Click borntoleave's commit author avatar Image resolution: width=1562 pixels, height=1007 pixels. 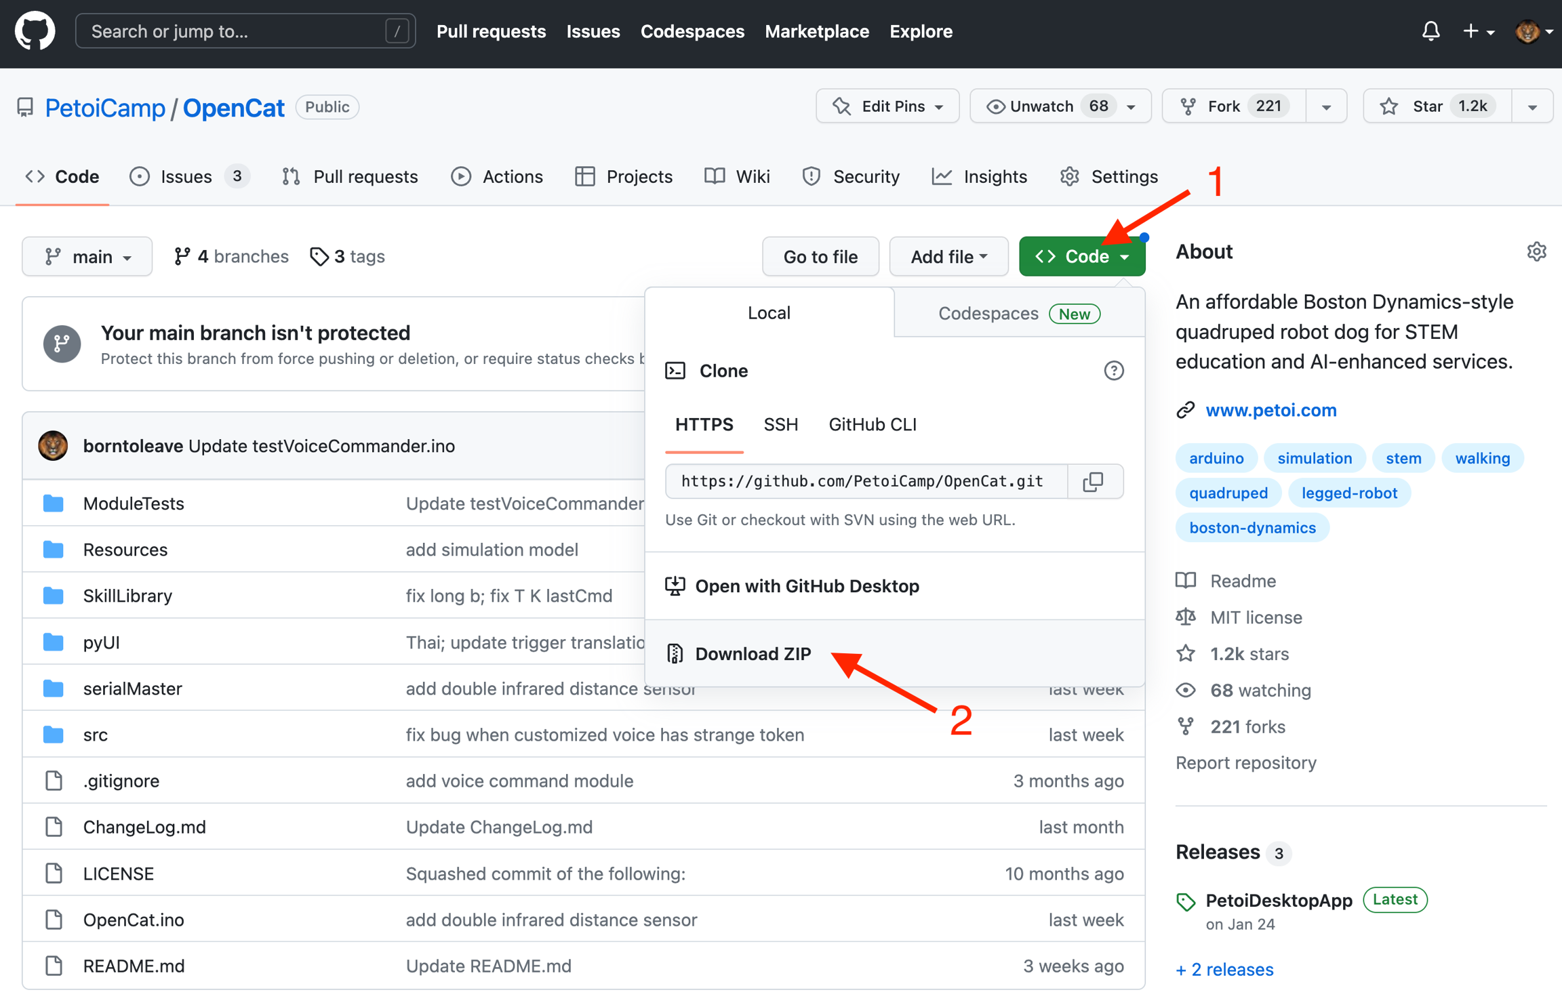click(x=53, y=446)
